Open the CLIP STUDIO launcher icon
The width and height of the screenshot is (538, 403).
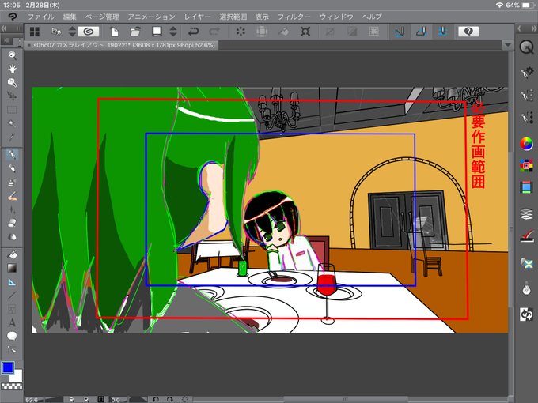[13, 17]
